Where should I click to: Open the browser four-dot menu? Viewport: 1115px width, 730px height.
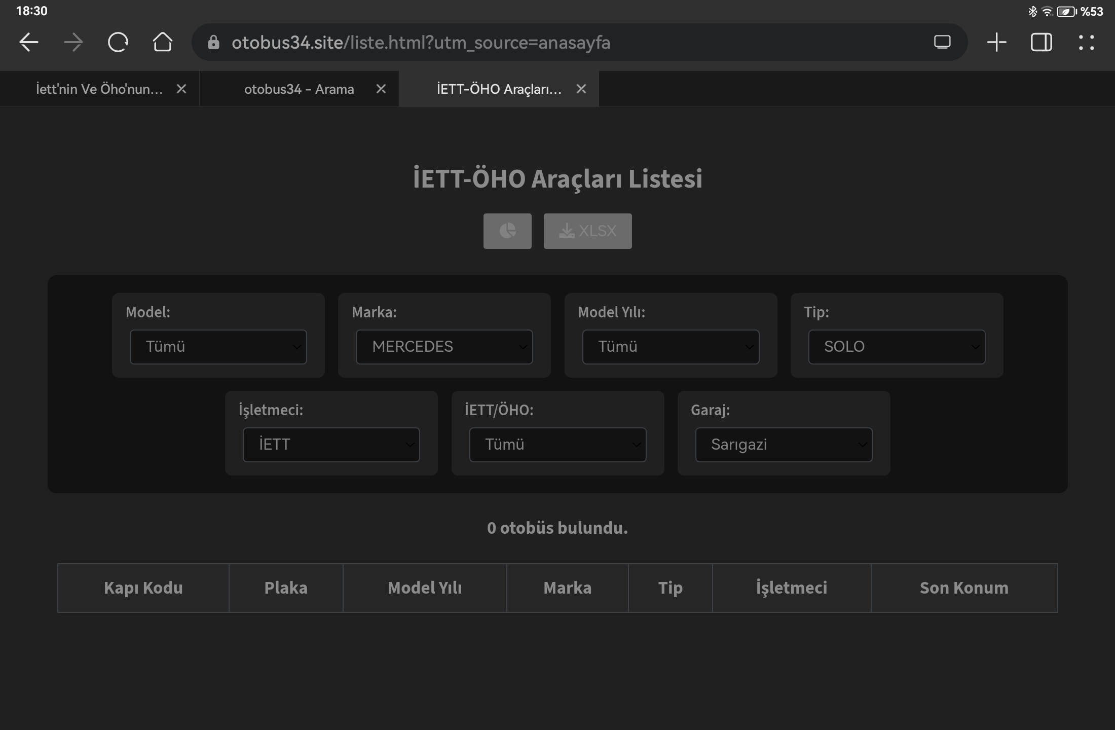[x=1086, y=42]
